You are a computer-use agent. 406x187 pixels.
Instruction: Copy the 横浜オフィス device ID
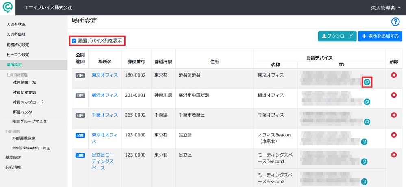(367, 102)
